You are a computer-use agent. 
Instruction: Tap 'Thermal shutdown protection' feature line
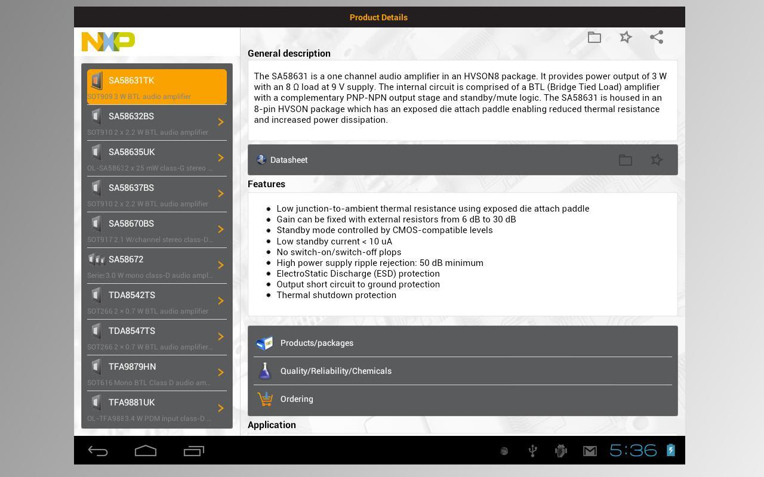point(336,295)
